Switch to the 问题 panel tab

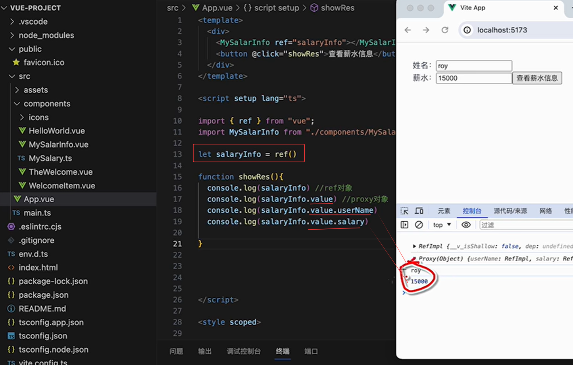point(176,351)
